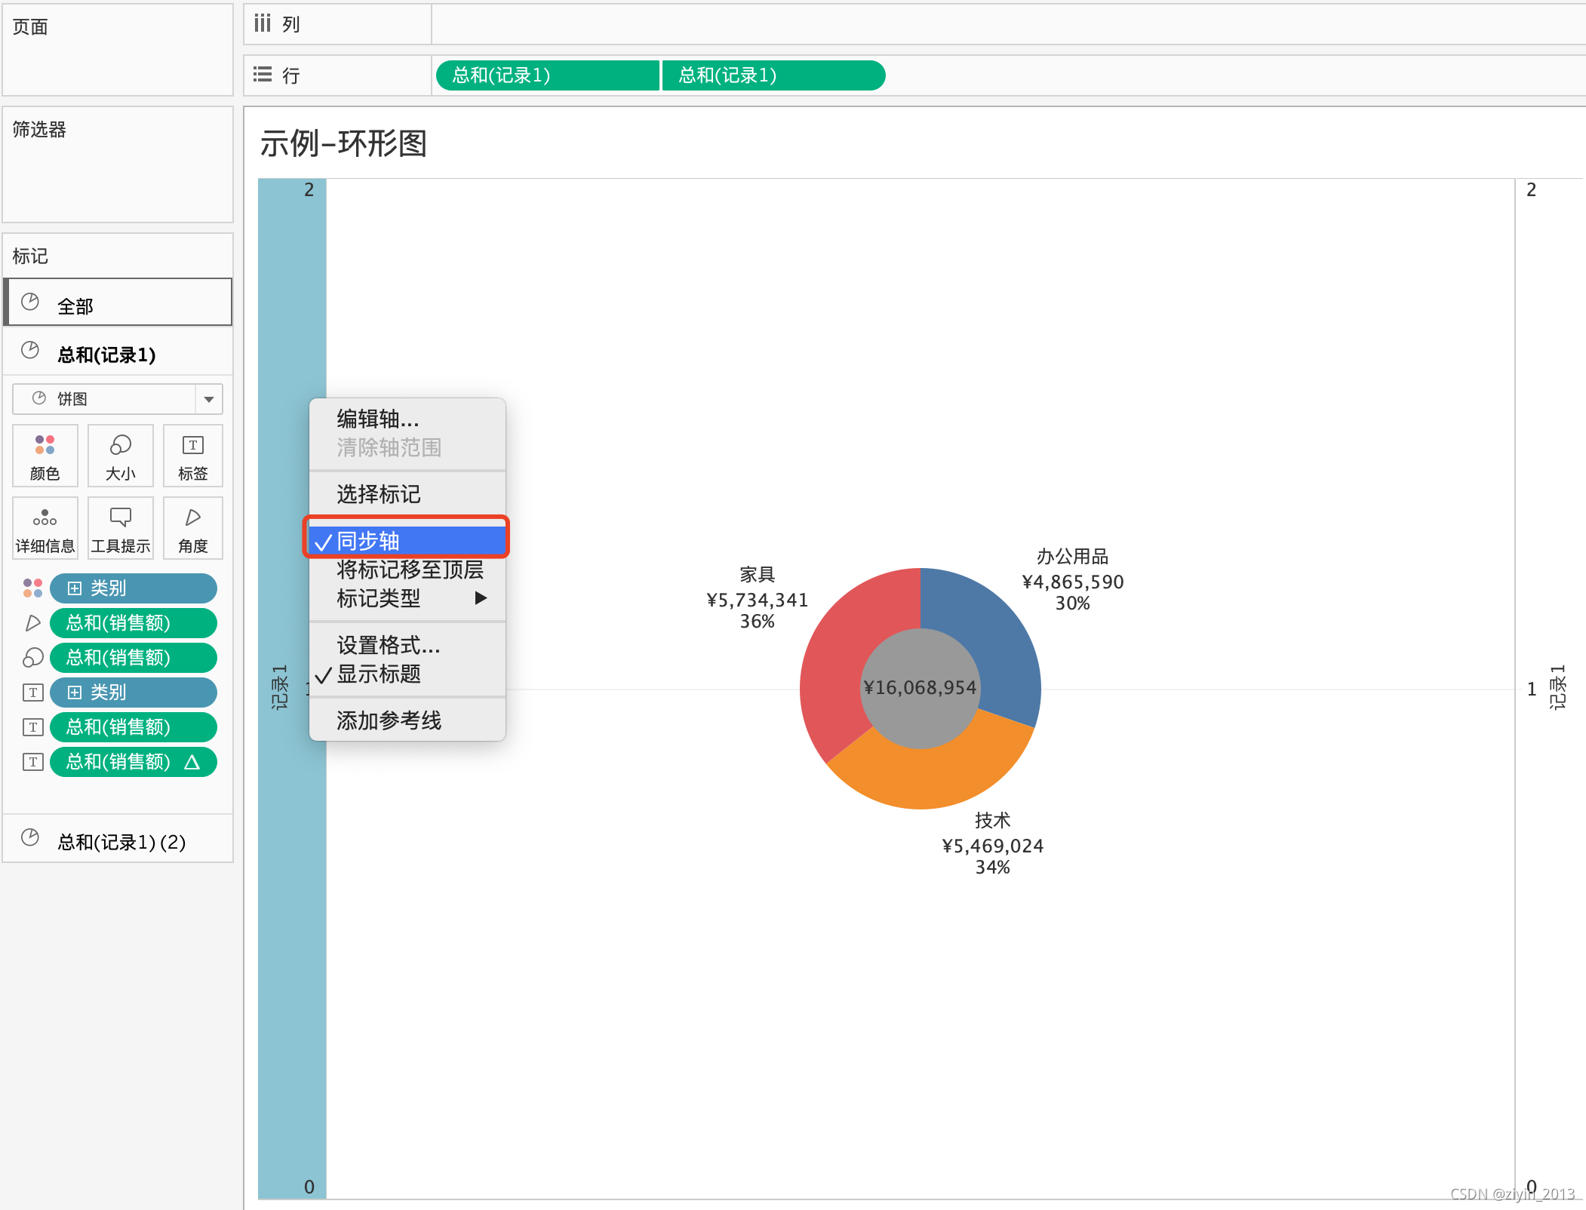The width and height of the screenshot is (1586, 1210).
Task: Choose 编辑轴... from context menu
Action: [377, 419]
